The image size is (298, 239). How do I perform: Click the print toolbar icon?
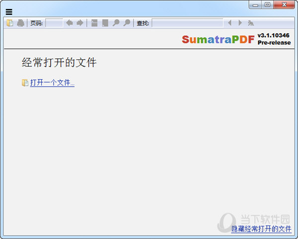[x=20, y=23]
